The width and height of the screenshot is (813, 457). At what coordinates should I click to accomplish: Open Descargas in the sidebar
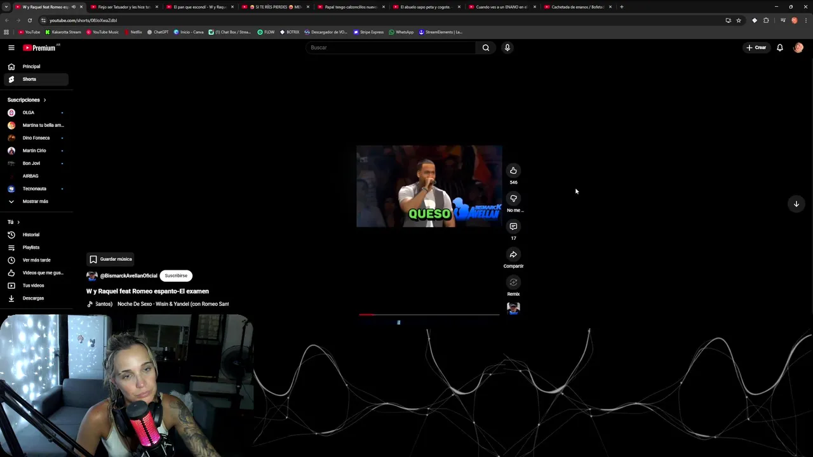coord(36,298)
